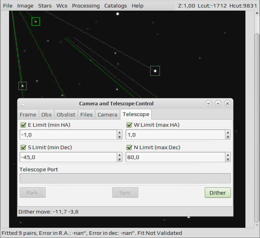The height and width of the screenshot is (238, 260).
Task: Open the Help menu
Action: 137,6
